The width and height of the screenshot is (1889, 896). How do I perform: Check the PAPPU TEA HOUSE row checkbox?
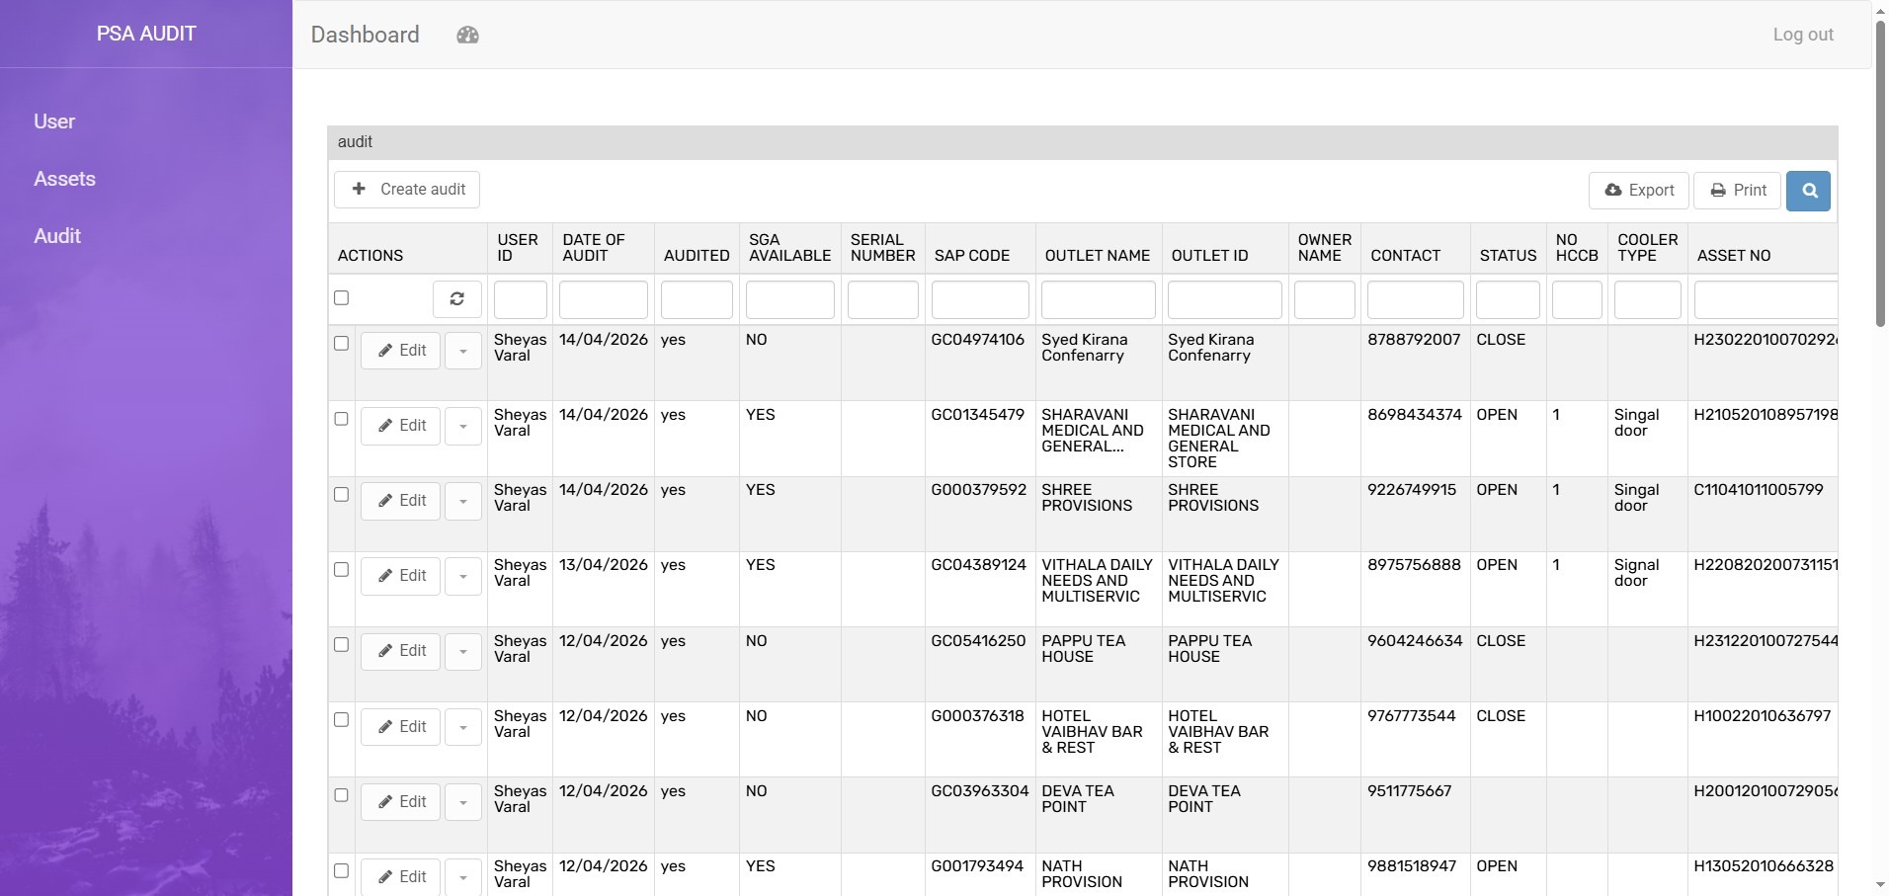342,644
